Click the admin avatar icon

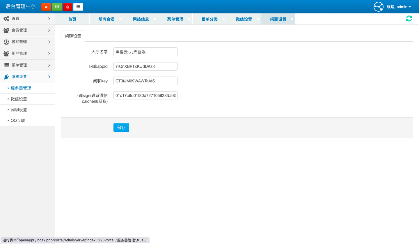(379, 7)
